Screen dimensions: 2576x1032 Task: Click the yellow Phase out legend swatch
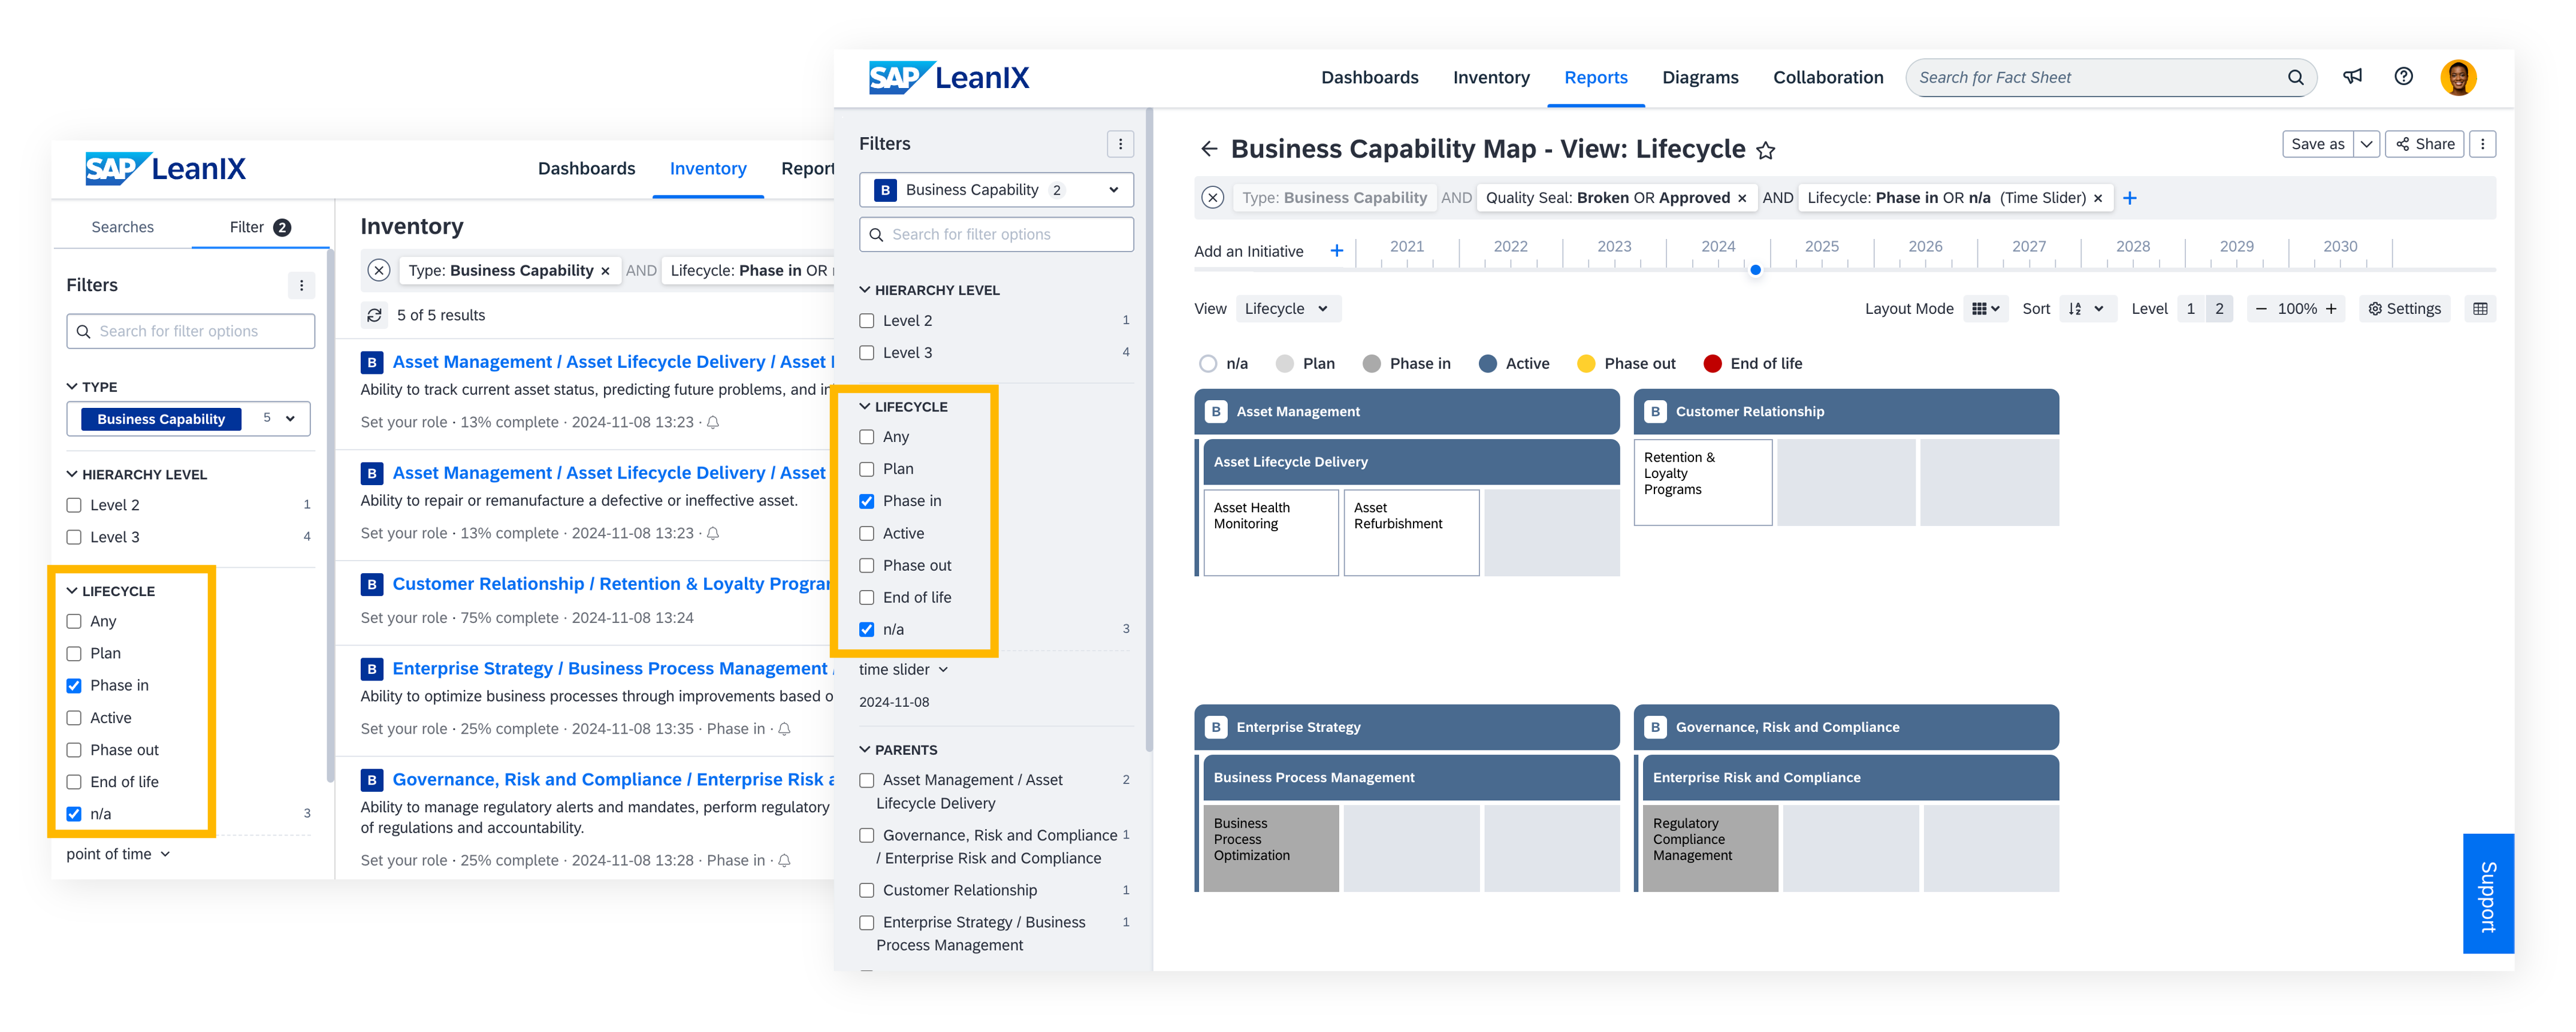(1586, 364)
